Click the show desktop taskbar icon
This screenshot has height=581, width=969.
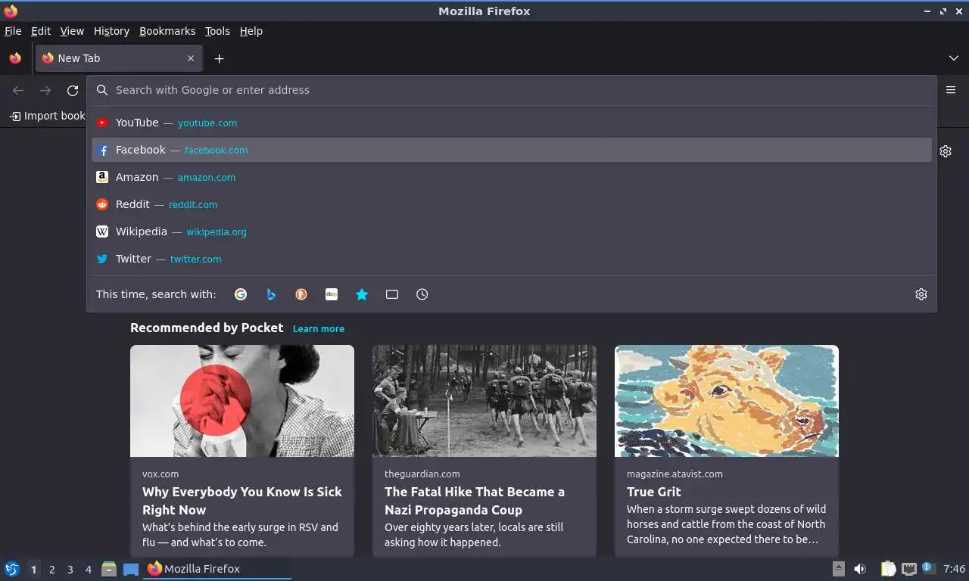tap(131, 569)
